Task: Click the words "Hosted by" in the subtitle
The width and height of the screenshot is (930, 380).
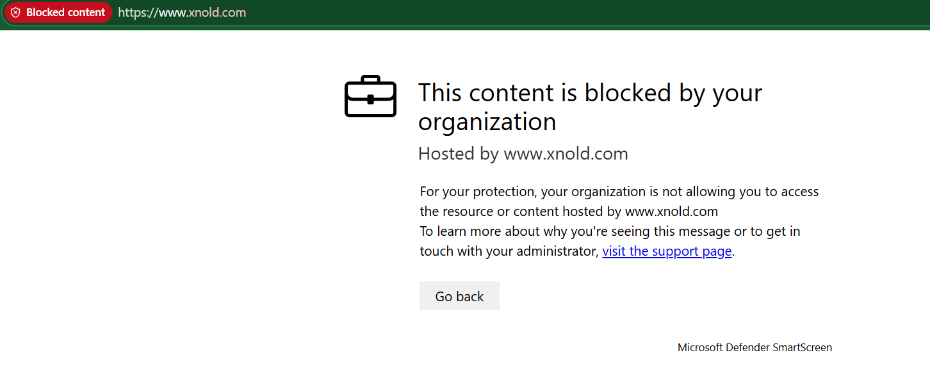Action: 459,154
